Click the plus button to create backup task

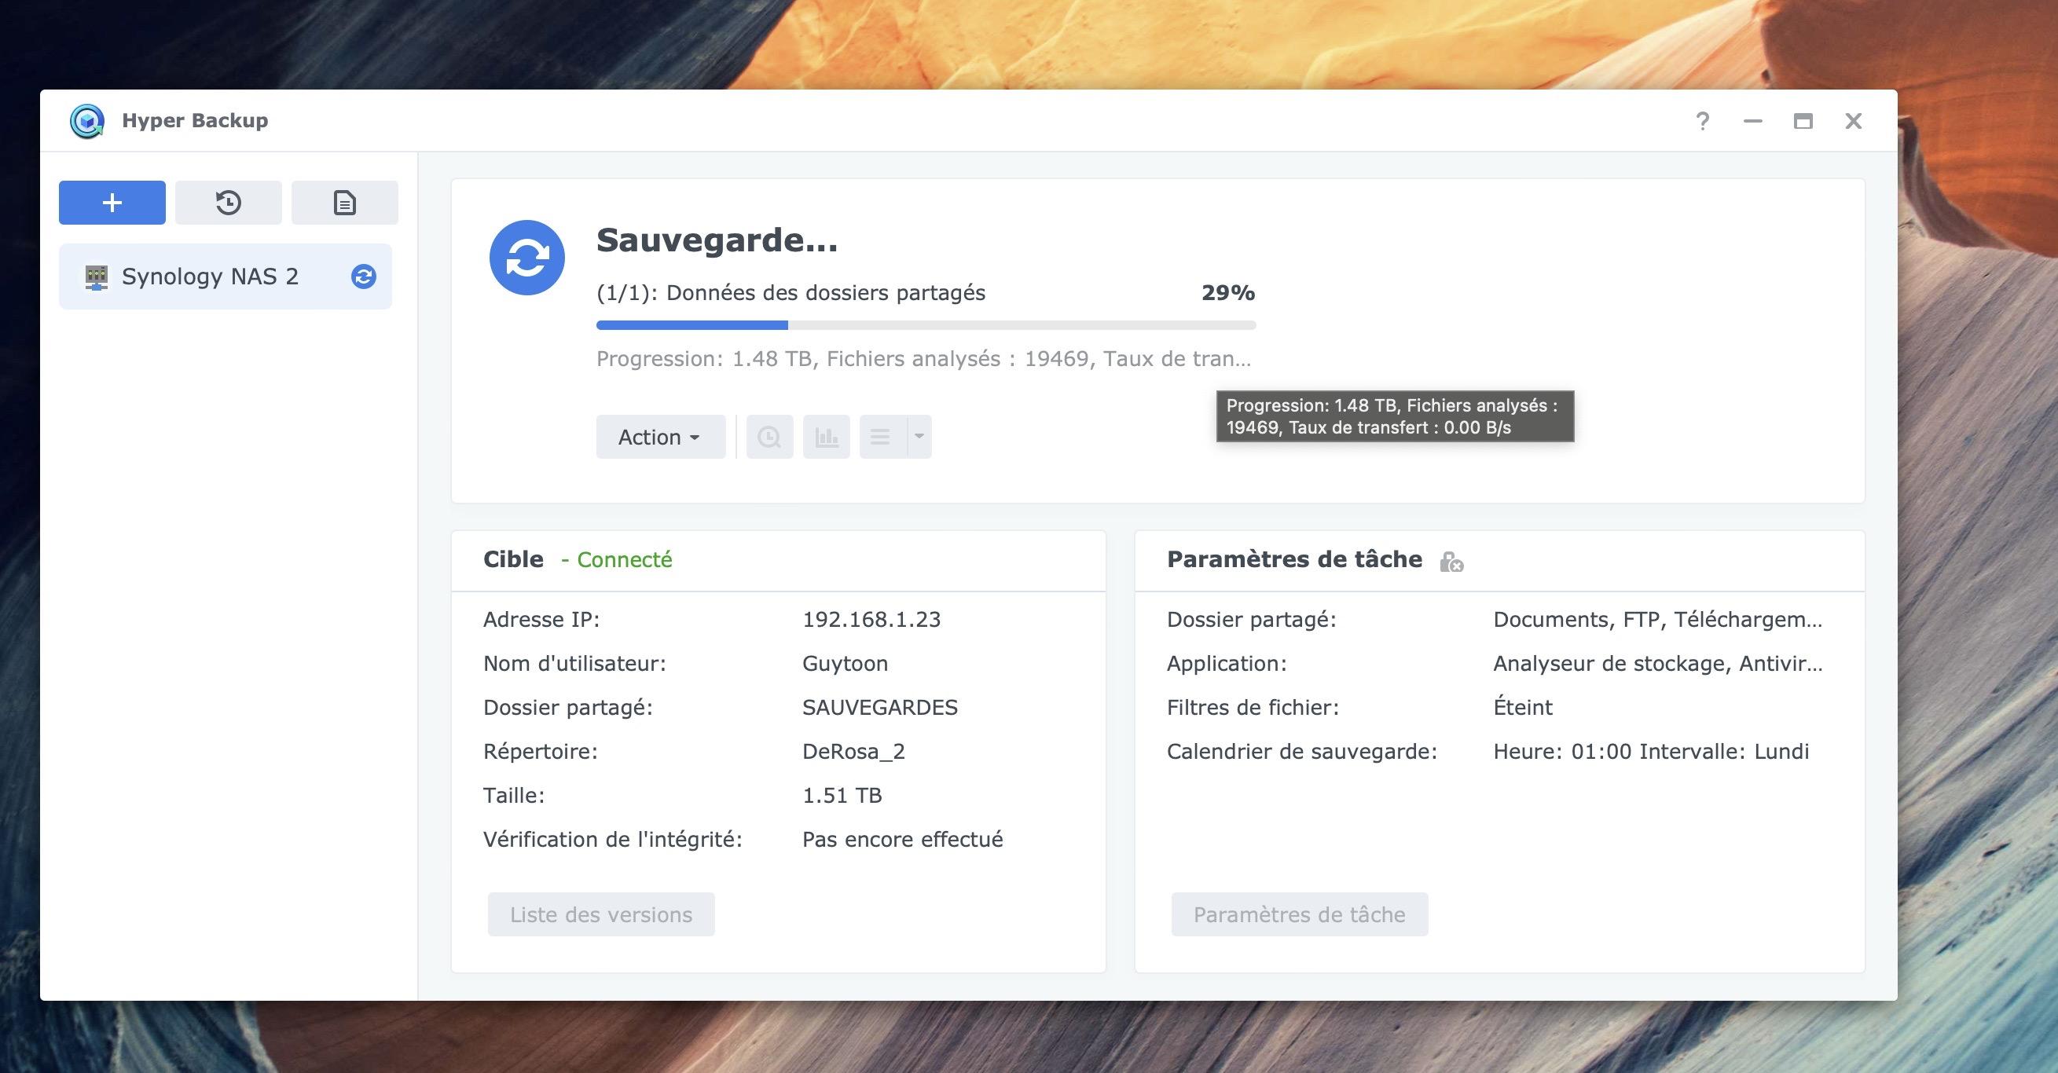click(112, 203)
